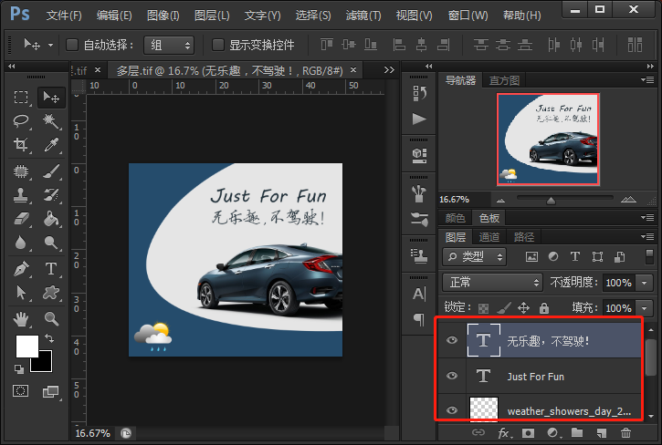Hide the Just For Fun layer

pos(452,376)
